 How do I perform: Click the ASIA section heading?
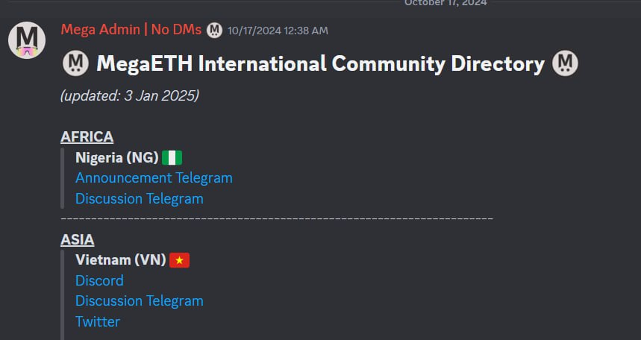click(x=77, y=239)
